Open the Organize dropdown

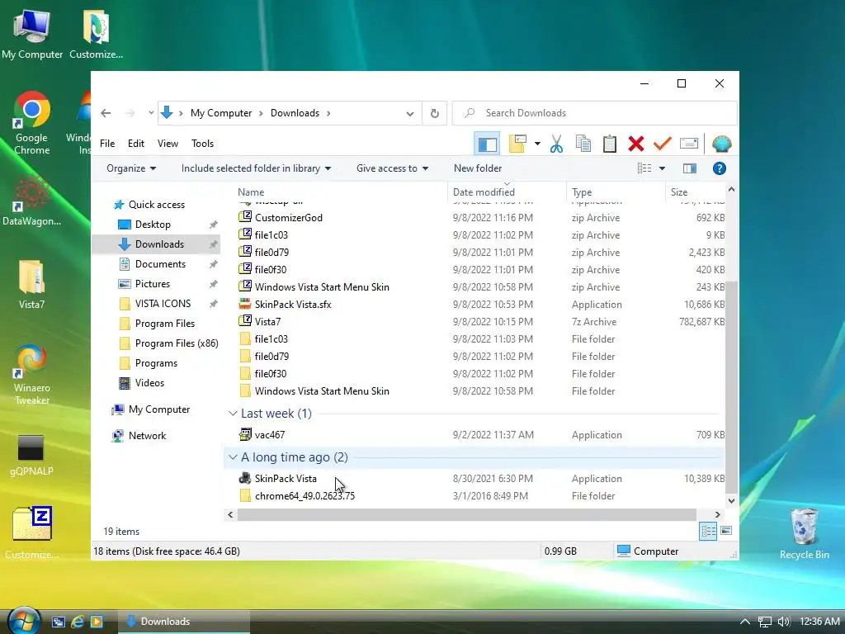[131, 168]
